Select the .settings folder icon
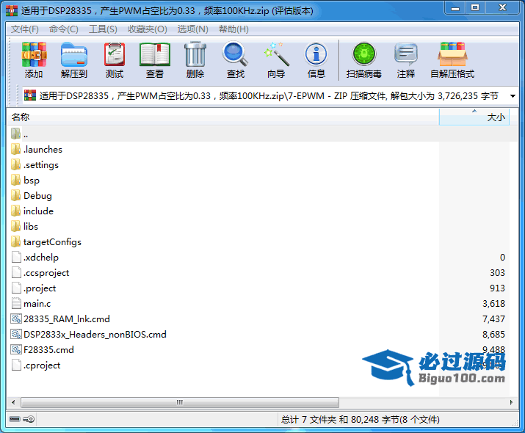525x433 pixels. click(15, 164)
